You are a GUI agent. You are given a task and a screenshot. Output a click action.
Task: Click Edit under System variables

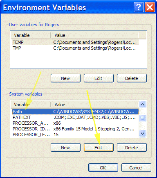coord(99,148)
